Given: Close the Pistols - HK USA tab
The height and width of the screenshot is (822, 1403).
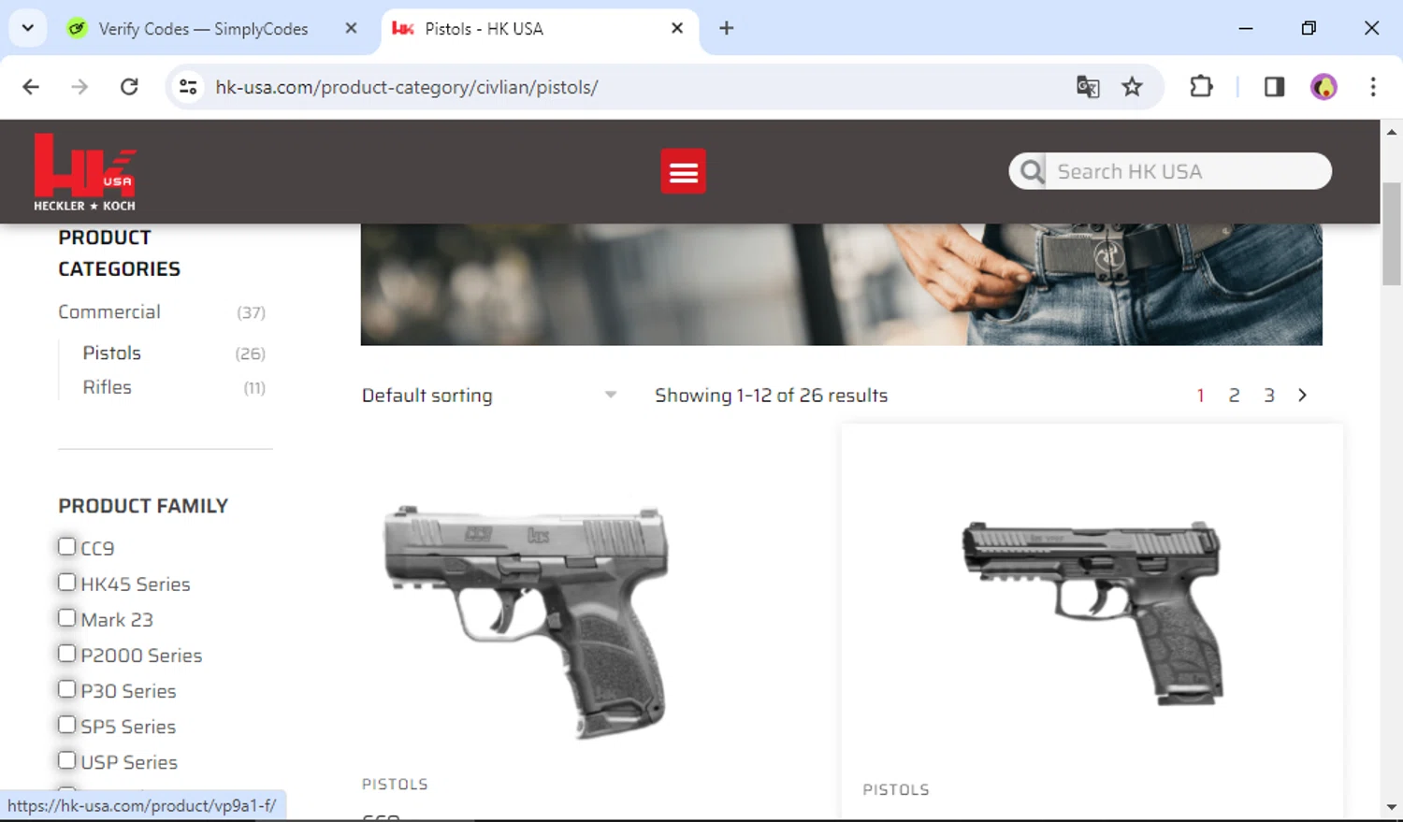Looking at the screenshot, I should click(x=677, y=28).
